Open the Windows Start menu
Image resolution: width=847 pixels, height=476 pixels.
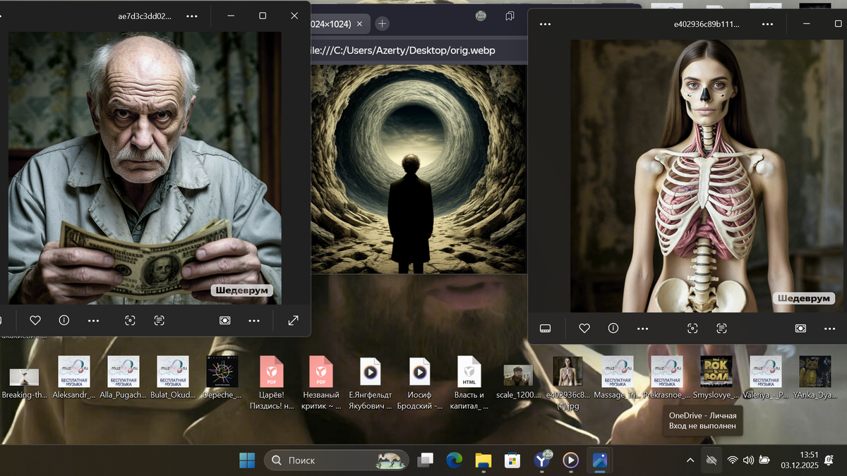[x=247, y=460]
